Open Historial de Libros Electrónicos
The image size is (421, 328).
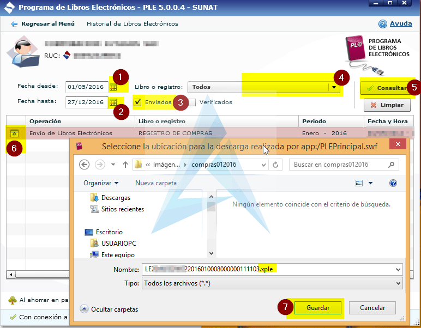tap(133, 24)
